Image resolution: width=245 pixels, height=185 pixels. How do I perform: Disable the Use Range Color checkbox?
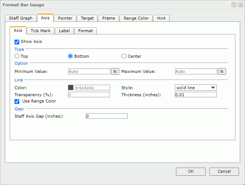coord(17,101)
